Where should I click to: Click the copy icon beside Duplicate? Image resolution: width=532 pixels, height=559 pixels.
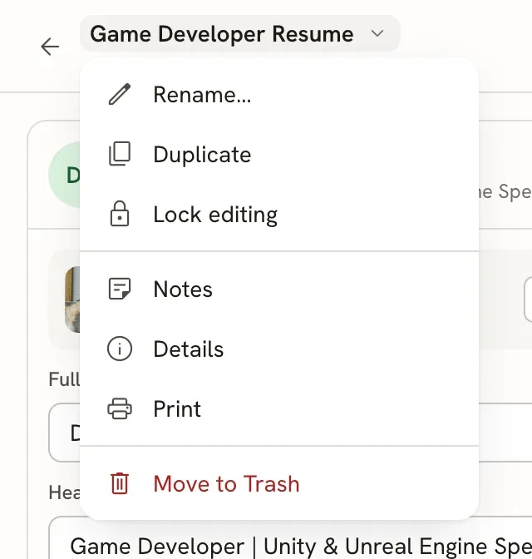tap(120, 154)
